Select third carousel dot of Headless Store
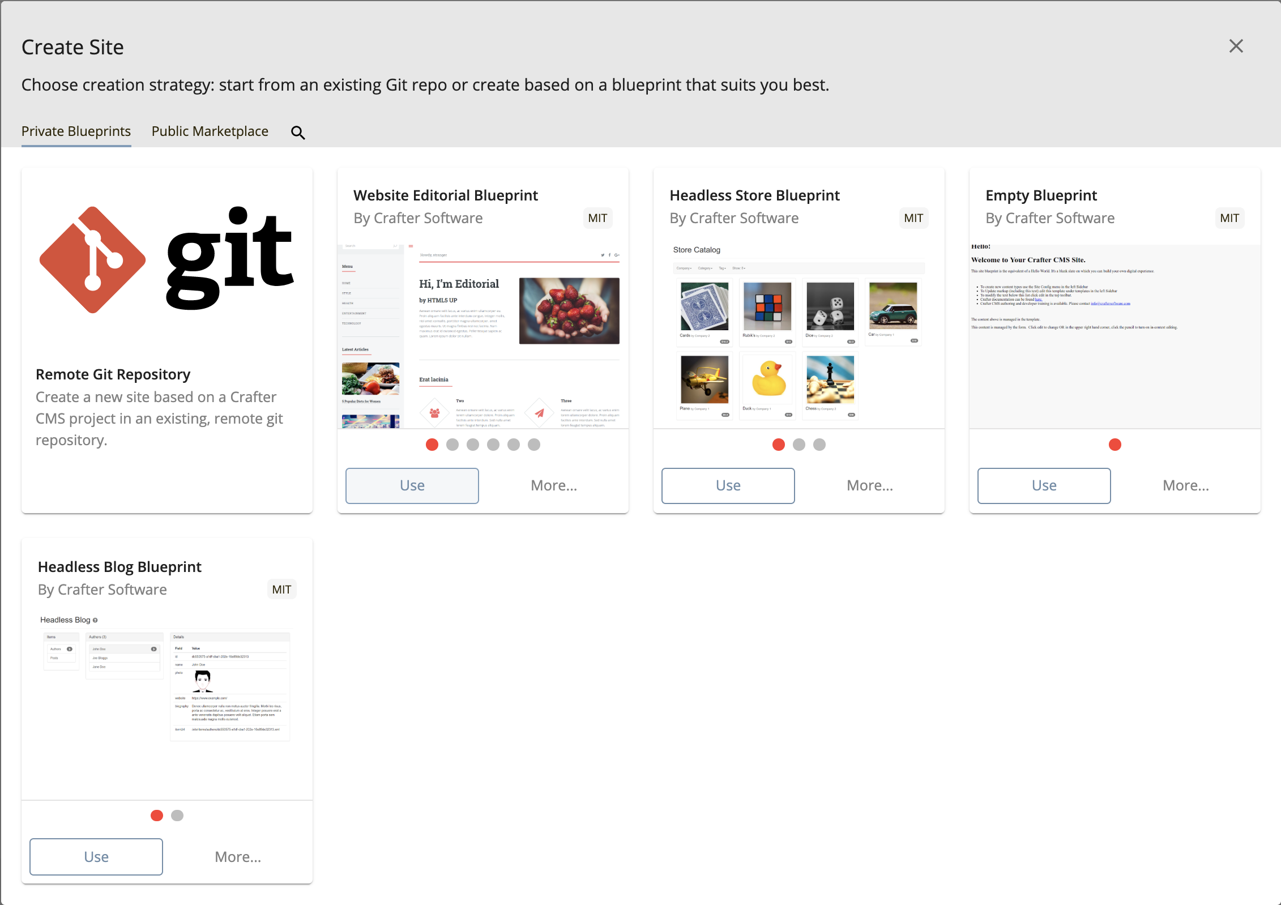This screenshot has width=1281, height=905. click(819, 445)
